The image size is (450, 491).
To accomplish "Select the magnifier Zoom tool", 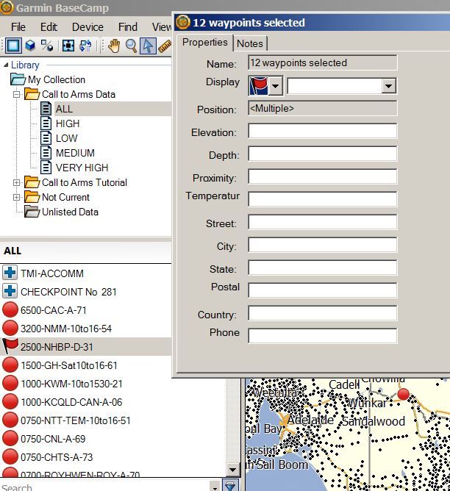I will [131, 46].
